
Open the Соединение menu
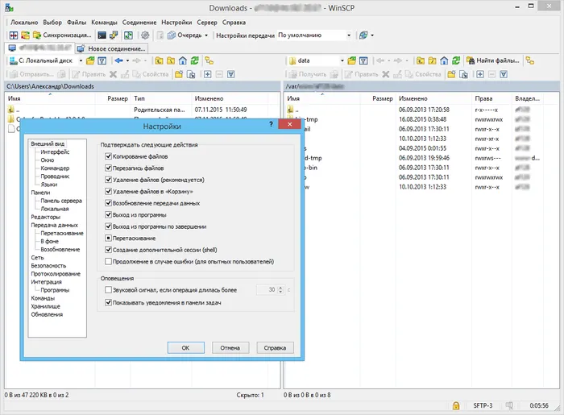(139, 23)
